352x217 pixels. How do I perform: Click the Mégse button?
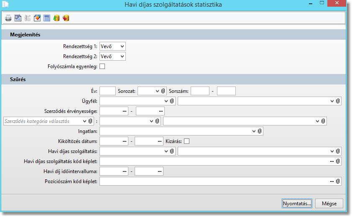pos(329,204)
